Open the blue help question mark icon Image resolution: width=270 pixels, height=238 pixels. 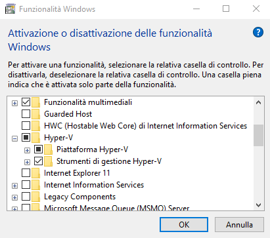tap(258, 33)
